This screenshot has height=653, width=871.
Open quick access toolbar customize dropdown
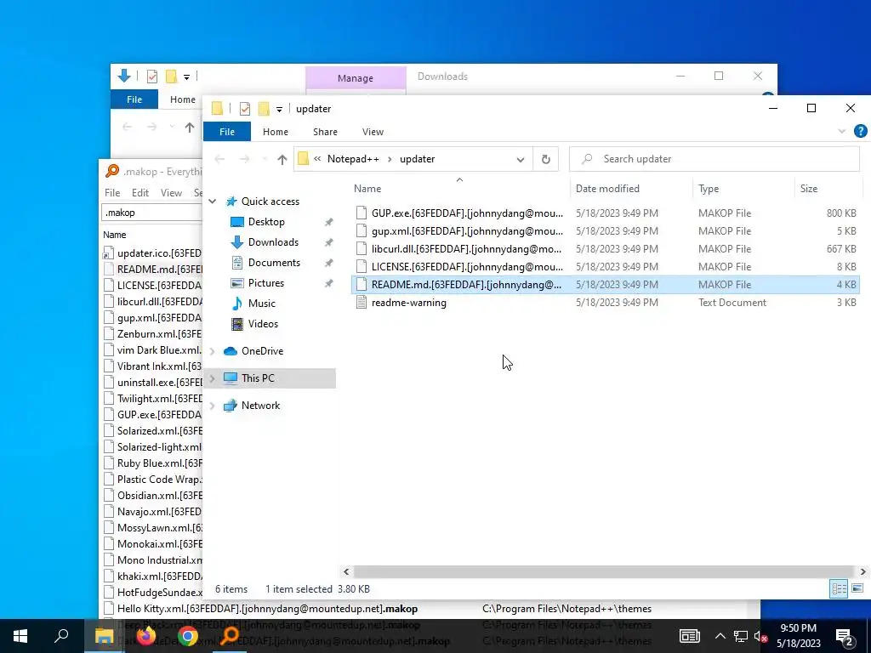(279, 109)
